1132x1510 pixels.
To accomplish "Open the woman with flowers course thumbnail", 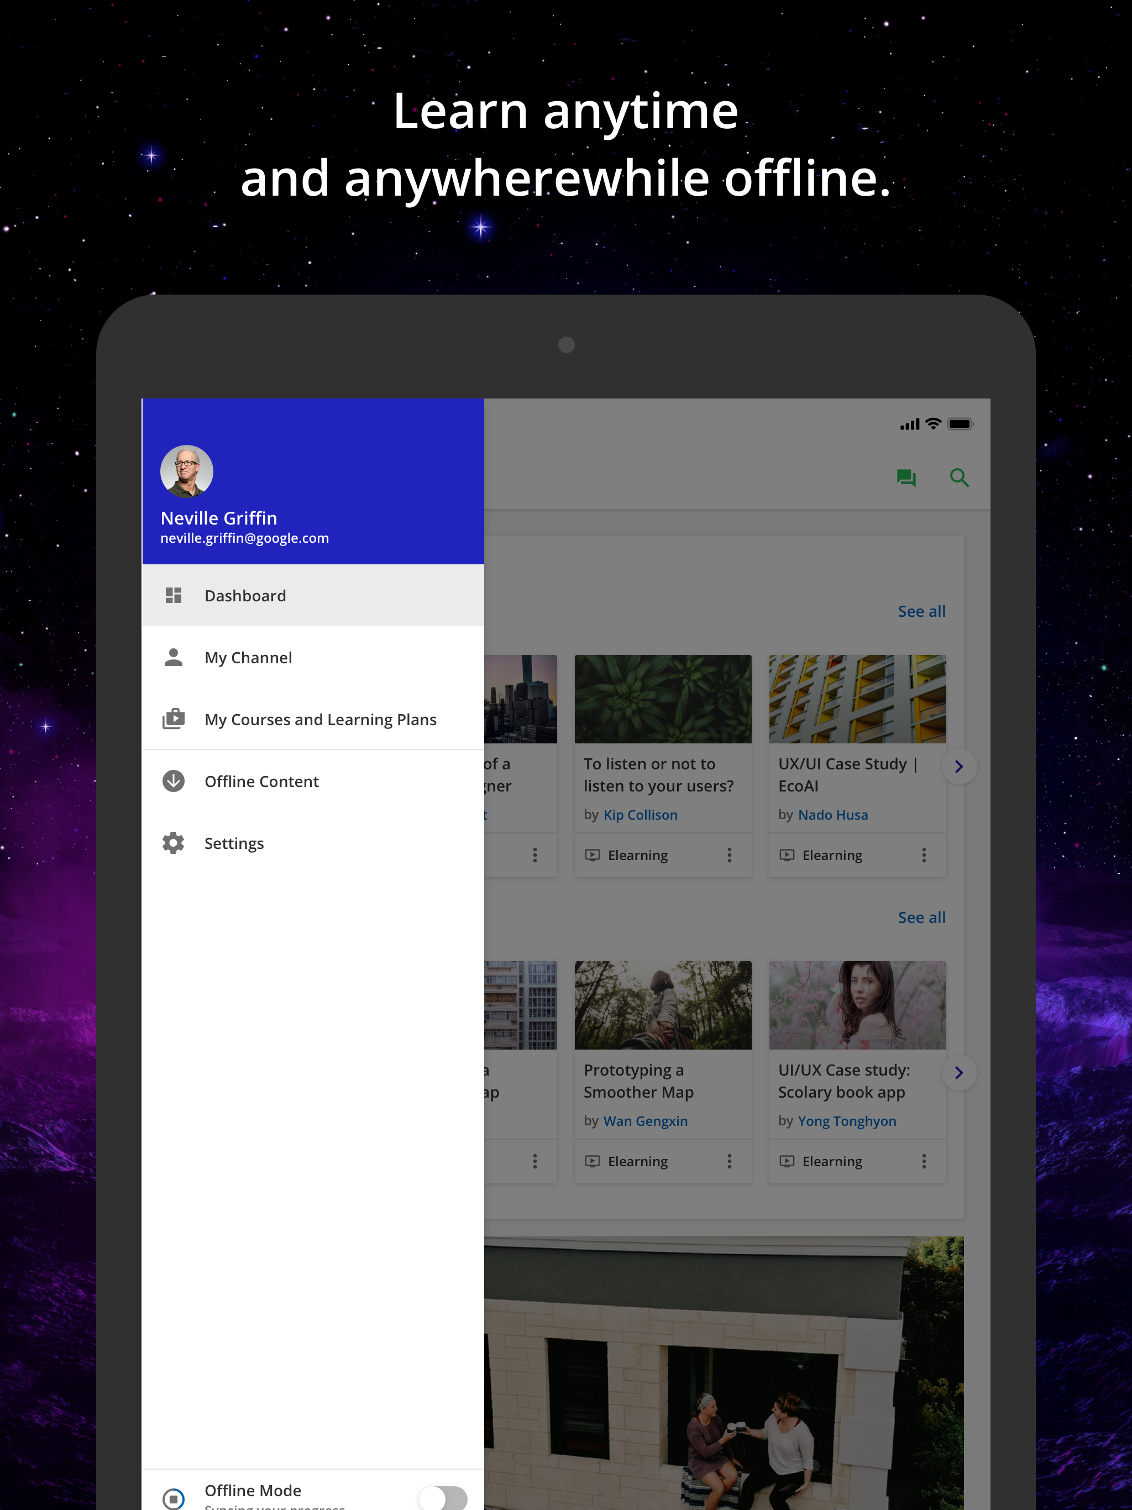I will click(x=857, y=1005).
